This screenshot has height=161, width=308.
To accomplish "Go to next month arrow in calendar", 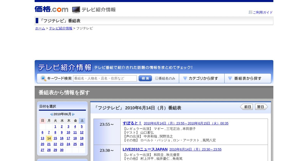I will (x=73, y=114).
